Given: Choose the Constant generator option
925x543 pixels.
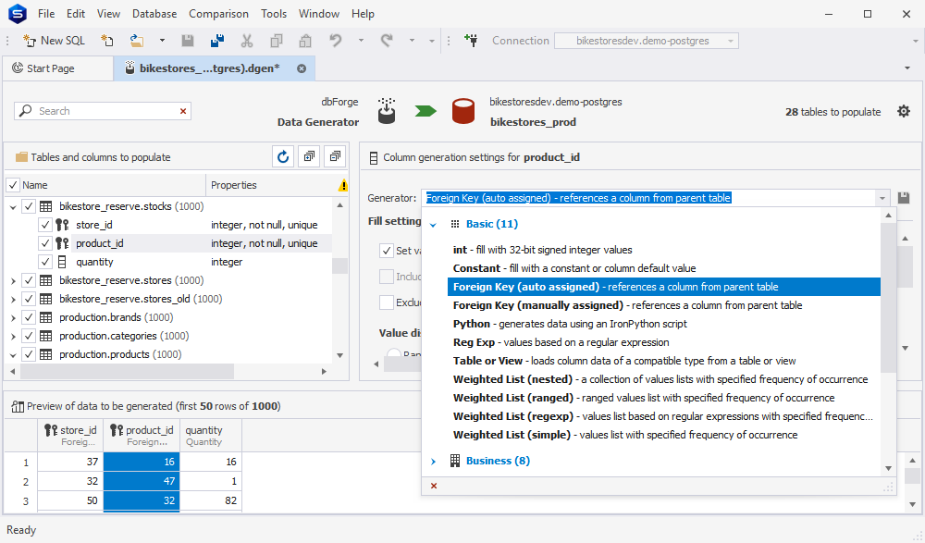Looking at the screenshot, I should click(x=663, y=268).
